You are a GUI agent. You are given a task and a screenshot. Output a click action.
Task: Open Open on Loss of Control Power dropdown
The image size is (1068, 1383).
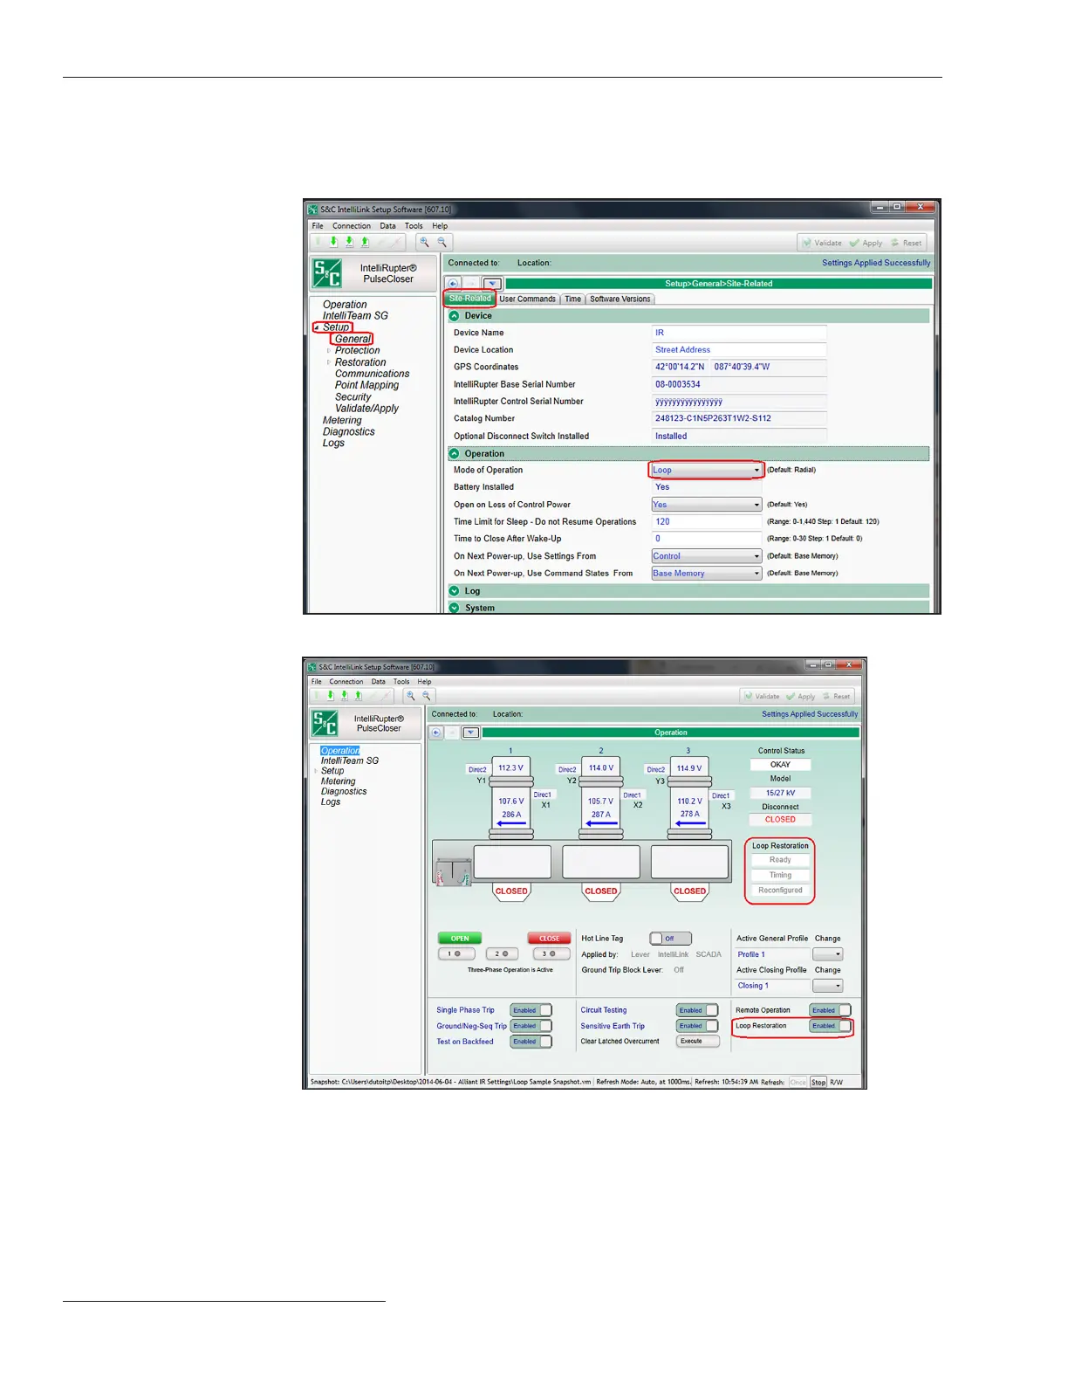pos(707,505)
